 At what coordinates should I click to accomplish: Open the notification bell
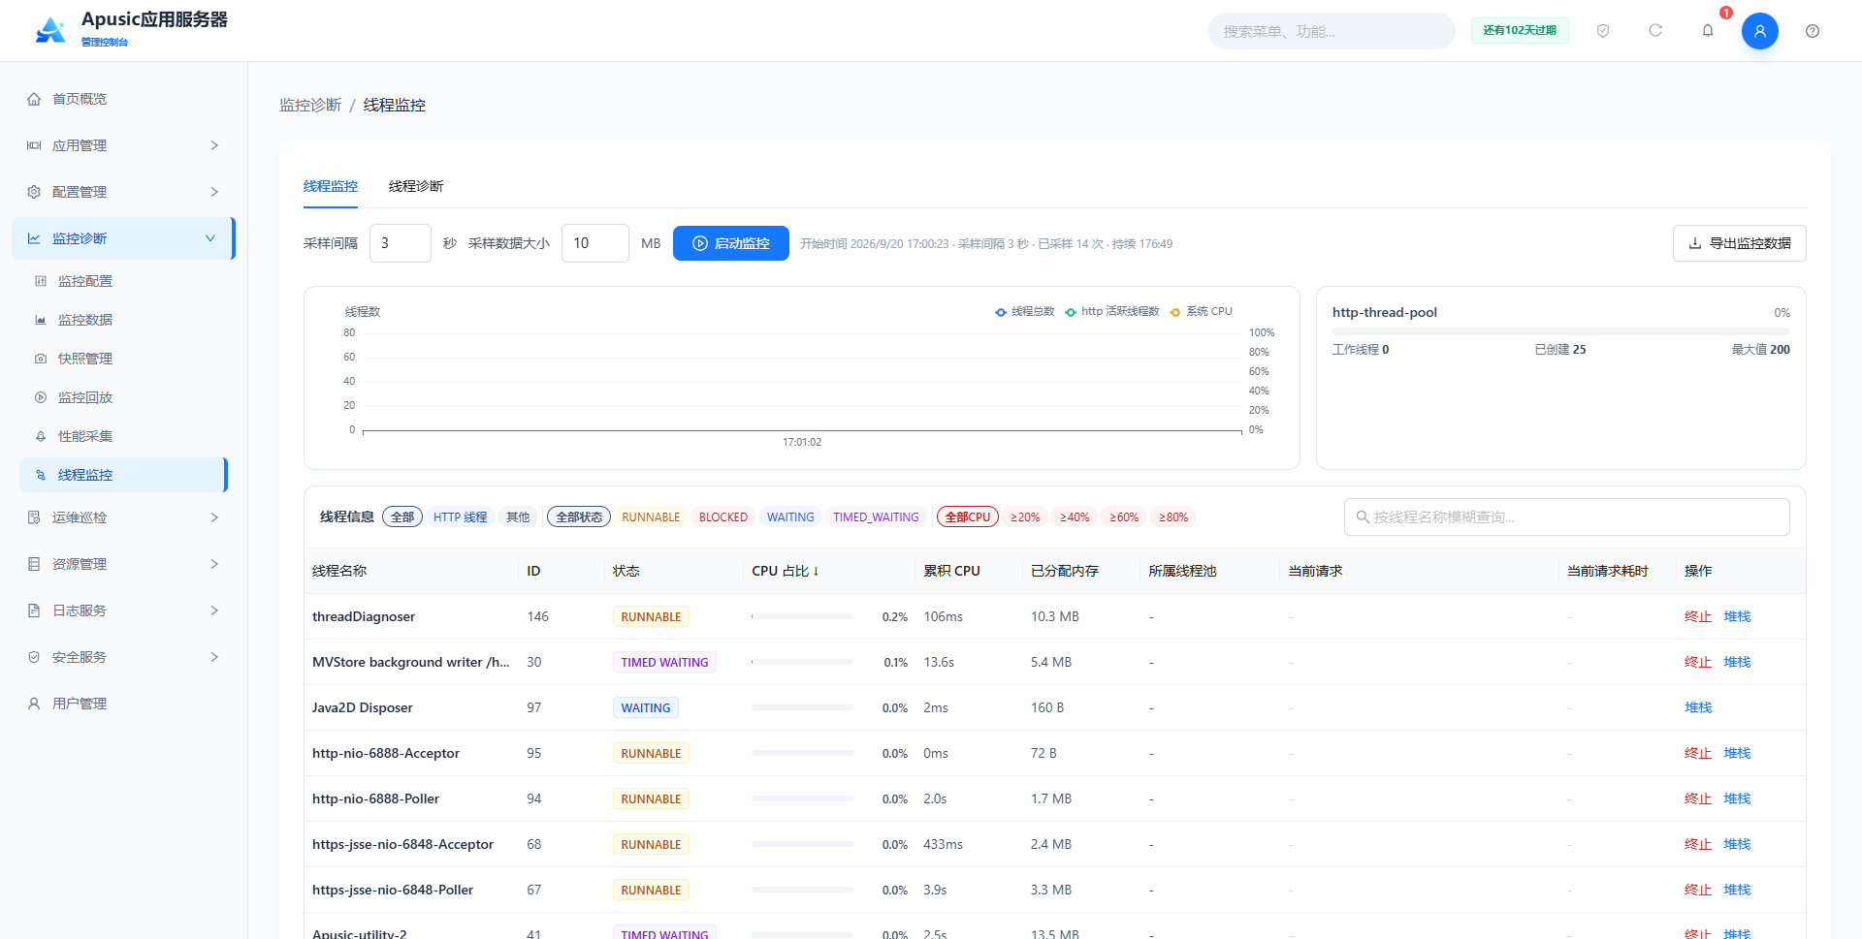[1708, 31]
